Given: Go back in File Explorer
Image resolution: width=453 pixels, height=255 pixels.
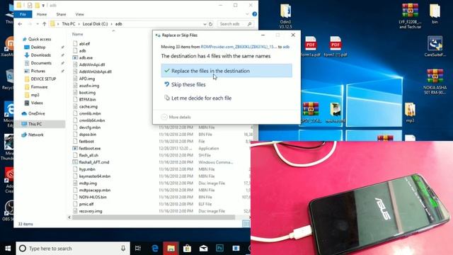Looking at the screenshot, I should coord(20,24).
